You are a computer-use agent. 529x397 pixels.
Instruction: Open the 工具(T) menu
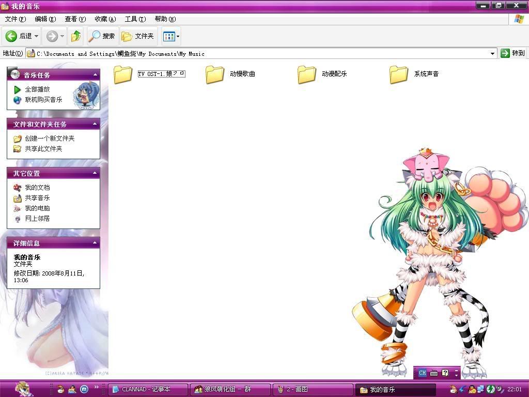coord(135,19)
